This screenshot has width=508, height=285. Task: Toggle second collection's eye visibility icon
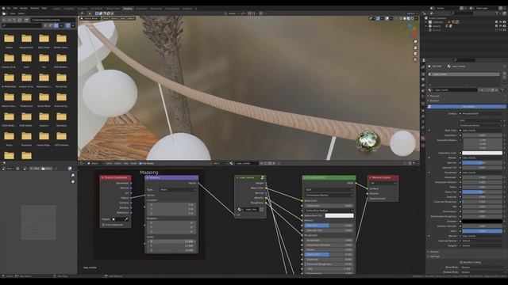pyautogui.click(x=501, y=26)
